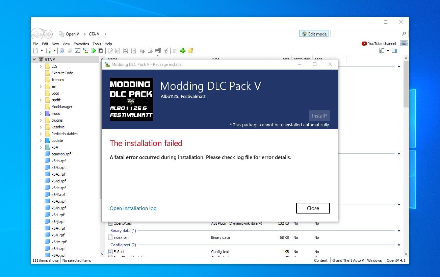Click the back navigation arrow
440x277 pixels.
point(37,34)
